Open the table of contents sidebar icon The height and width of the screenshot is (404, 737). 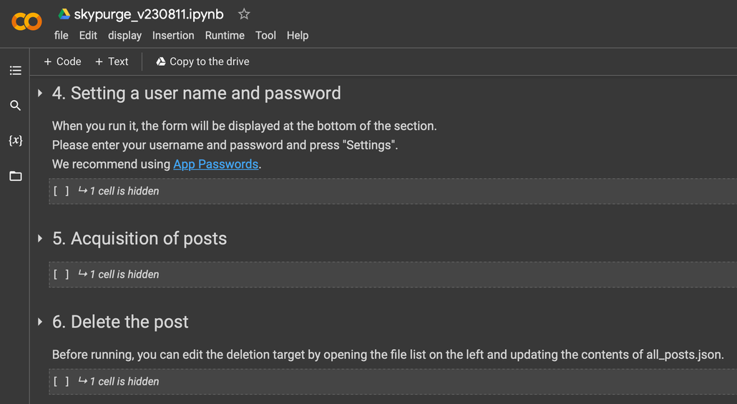15,71
